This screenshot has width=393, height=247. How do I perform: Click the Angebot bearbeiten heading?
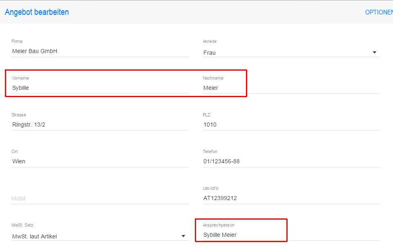point(37,12)
